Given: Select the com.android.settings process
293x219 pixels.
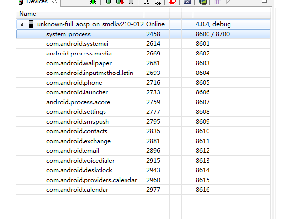Looking at the screenshot, I should [76, 112].
